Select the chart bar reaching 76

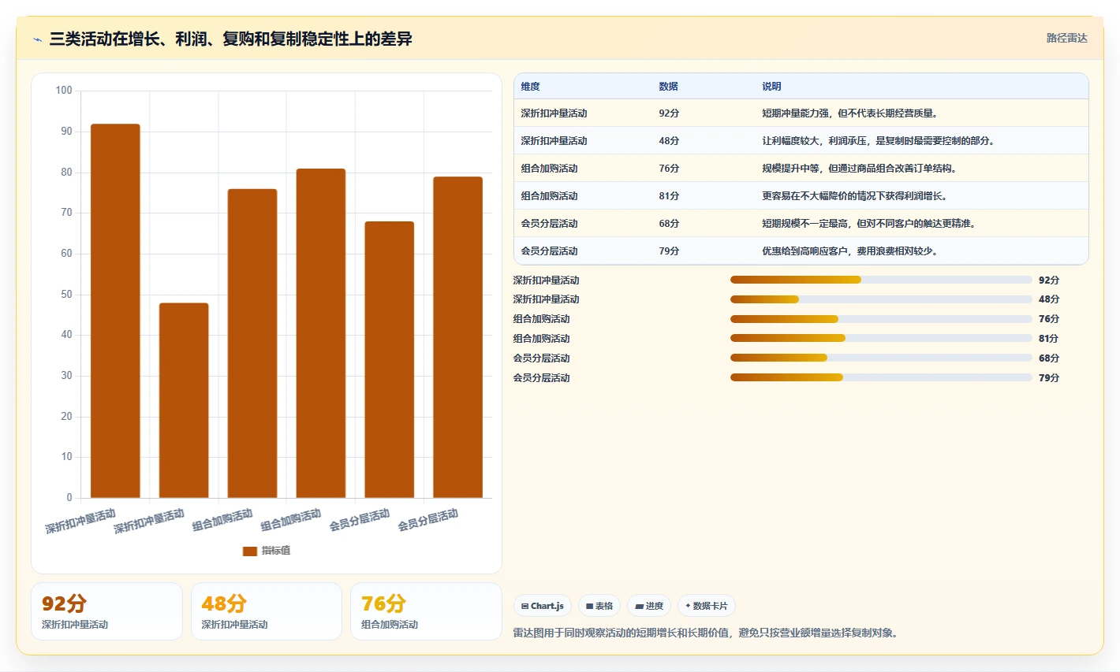252,343
